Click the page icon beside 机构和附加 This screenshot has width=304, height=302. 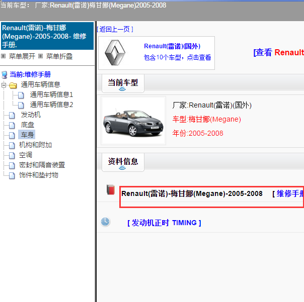pos(12,145)
